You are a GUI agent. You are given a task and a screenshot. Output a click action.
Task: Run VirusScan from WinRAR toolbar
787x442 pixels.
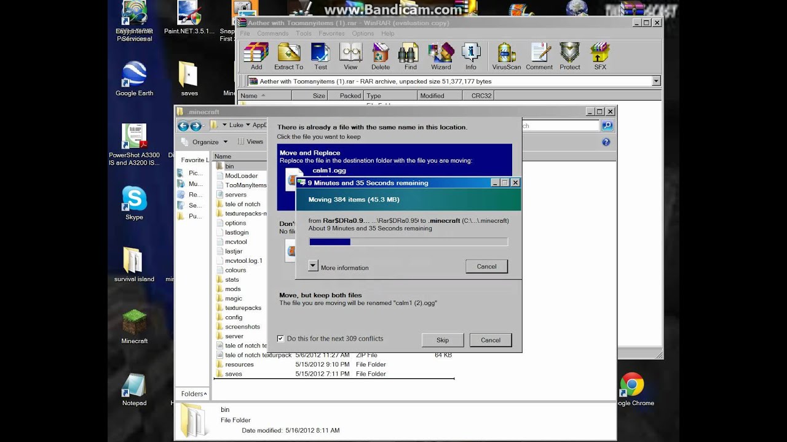(x=507, y=56)
